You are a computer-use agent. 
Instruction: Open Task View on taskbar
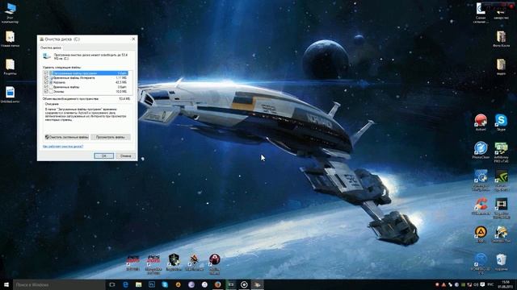[112, 284]
